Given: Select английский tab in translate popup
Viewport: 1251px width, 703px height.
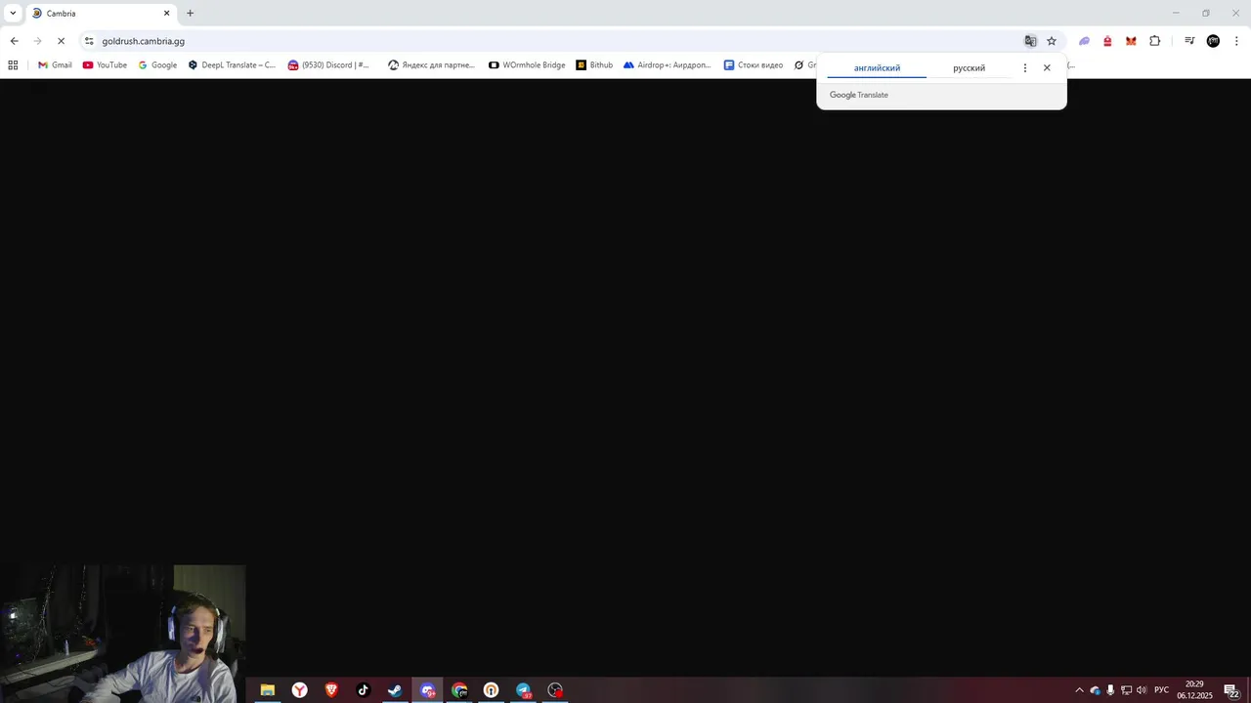Looking at the screenshot, I should click(877, 68).
